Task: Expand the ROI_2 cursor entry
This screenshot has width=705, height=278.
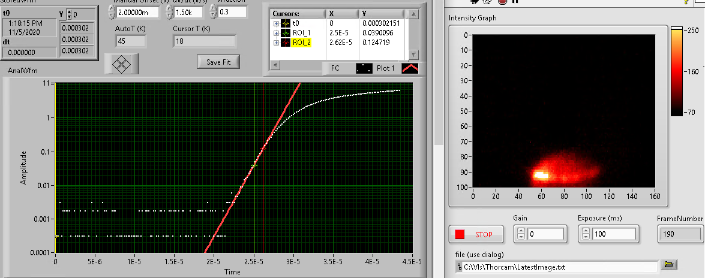Action: coord(276,43)
